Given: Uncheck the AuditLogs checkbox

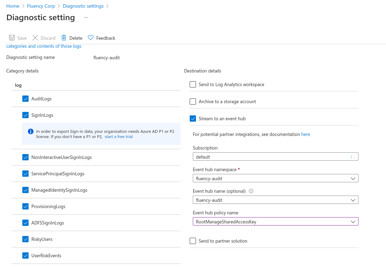Looking at the screenshot, I should coord(25,99).
